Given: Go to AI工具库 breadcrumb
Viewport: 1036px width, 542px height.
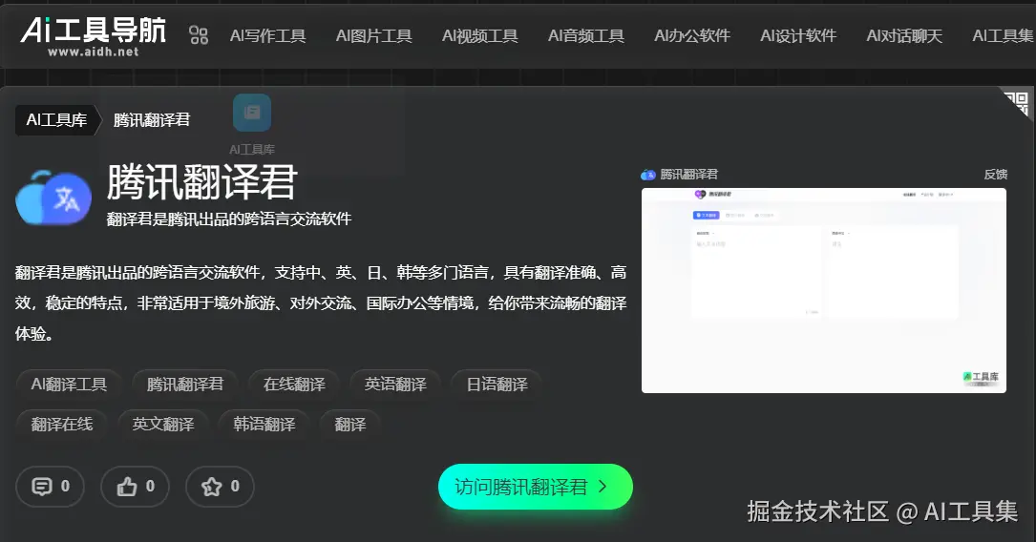Looking at the screenshot, I should tap(57, 120).
